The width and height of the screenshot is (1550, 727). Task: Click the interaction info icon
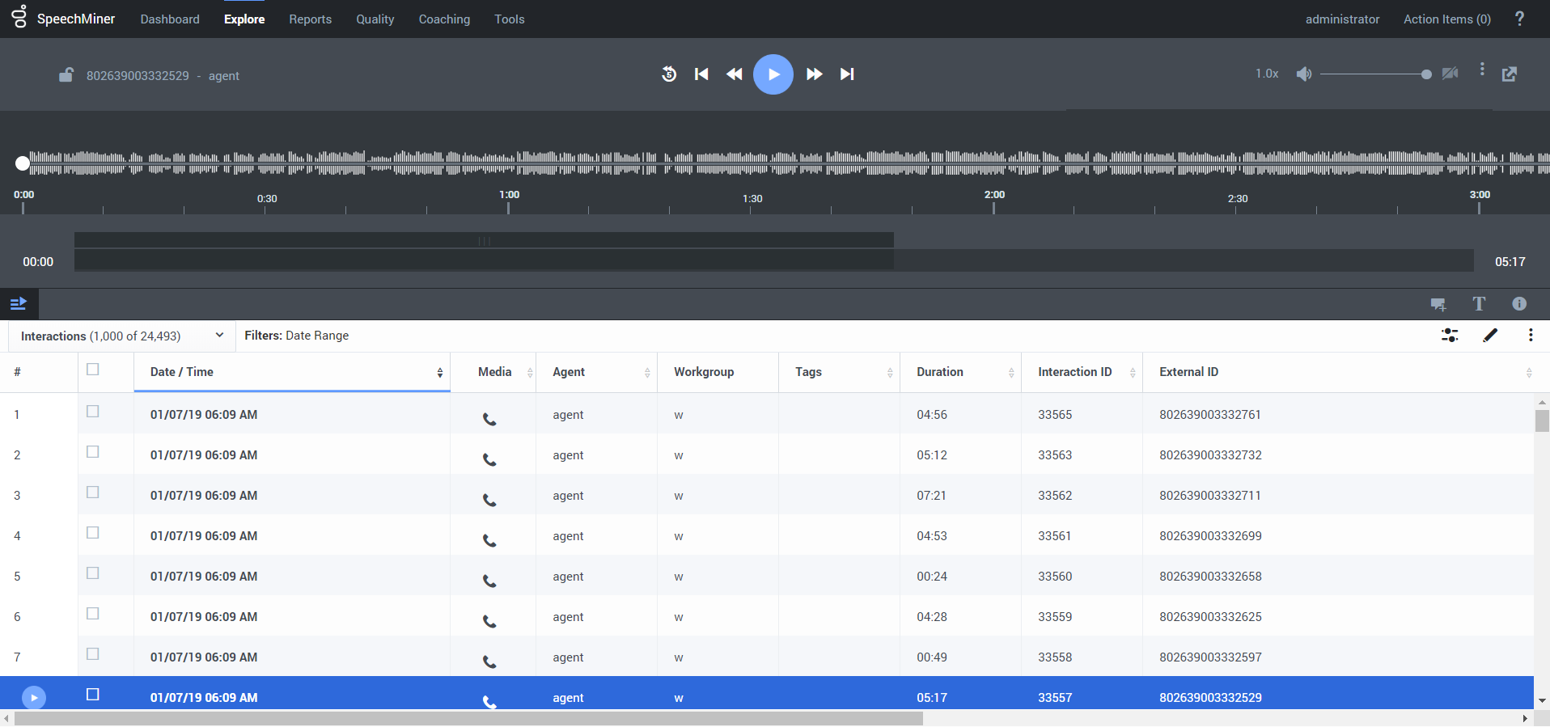pyautogui.click(x=1519, y=304)
